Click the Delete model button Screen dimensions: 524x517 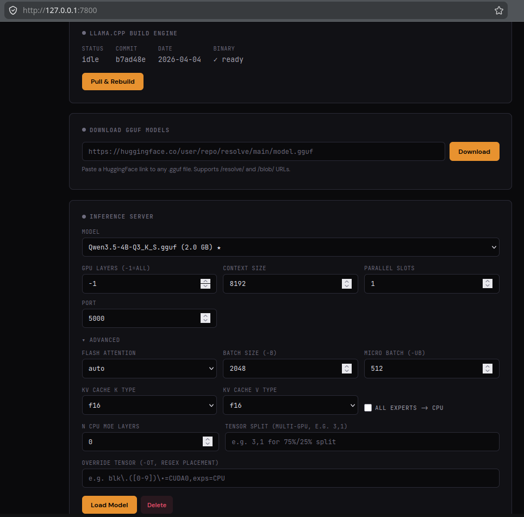[157, 504]
